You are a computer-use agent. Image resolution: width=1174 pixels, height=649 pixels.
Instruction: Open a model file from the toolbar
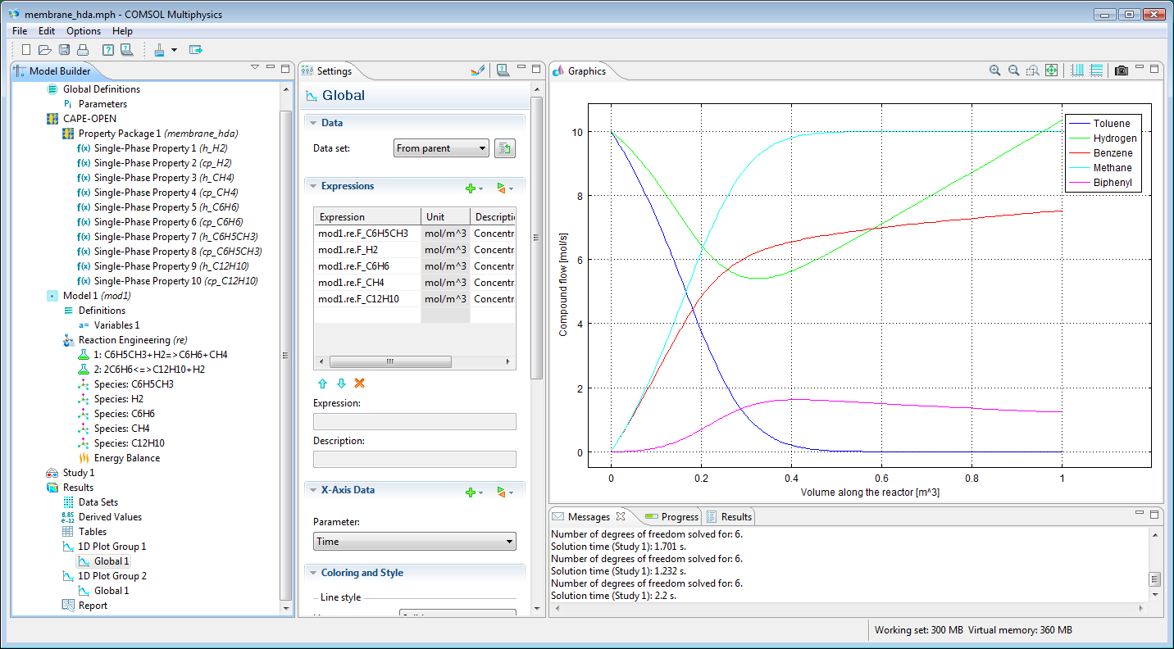coord(45,50)
